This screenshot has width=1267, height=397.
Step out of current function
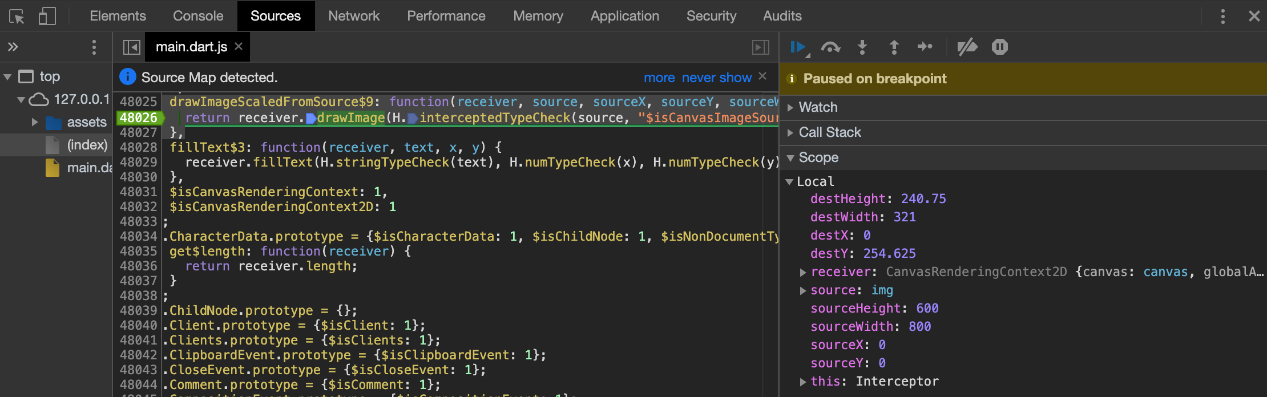click(x=894, y=47)
